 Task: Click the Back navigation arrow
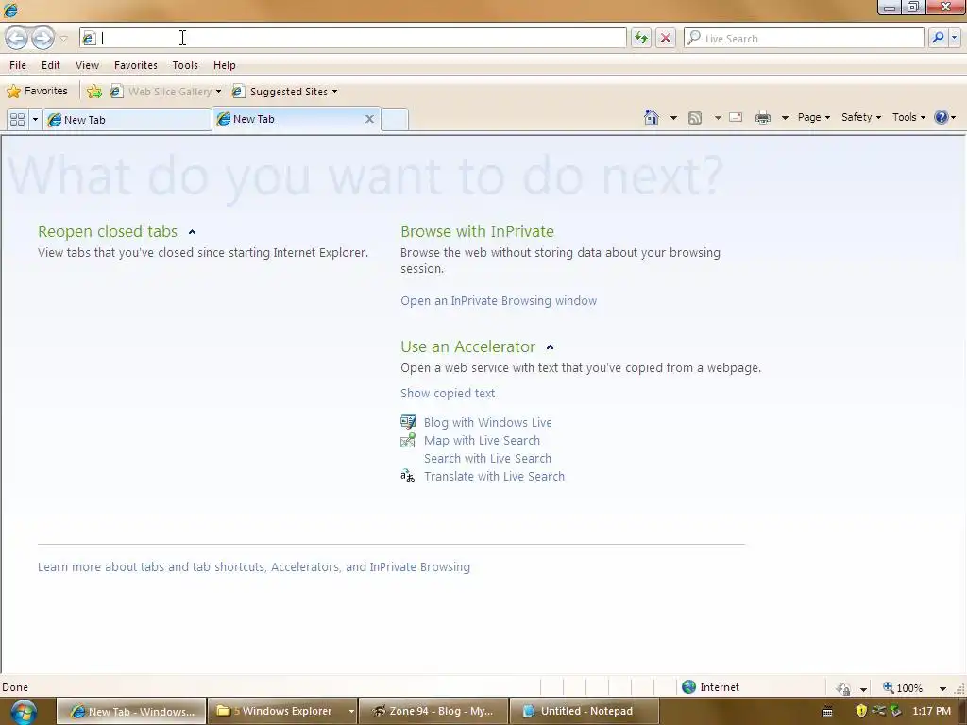point(17,38)
